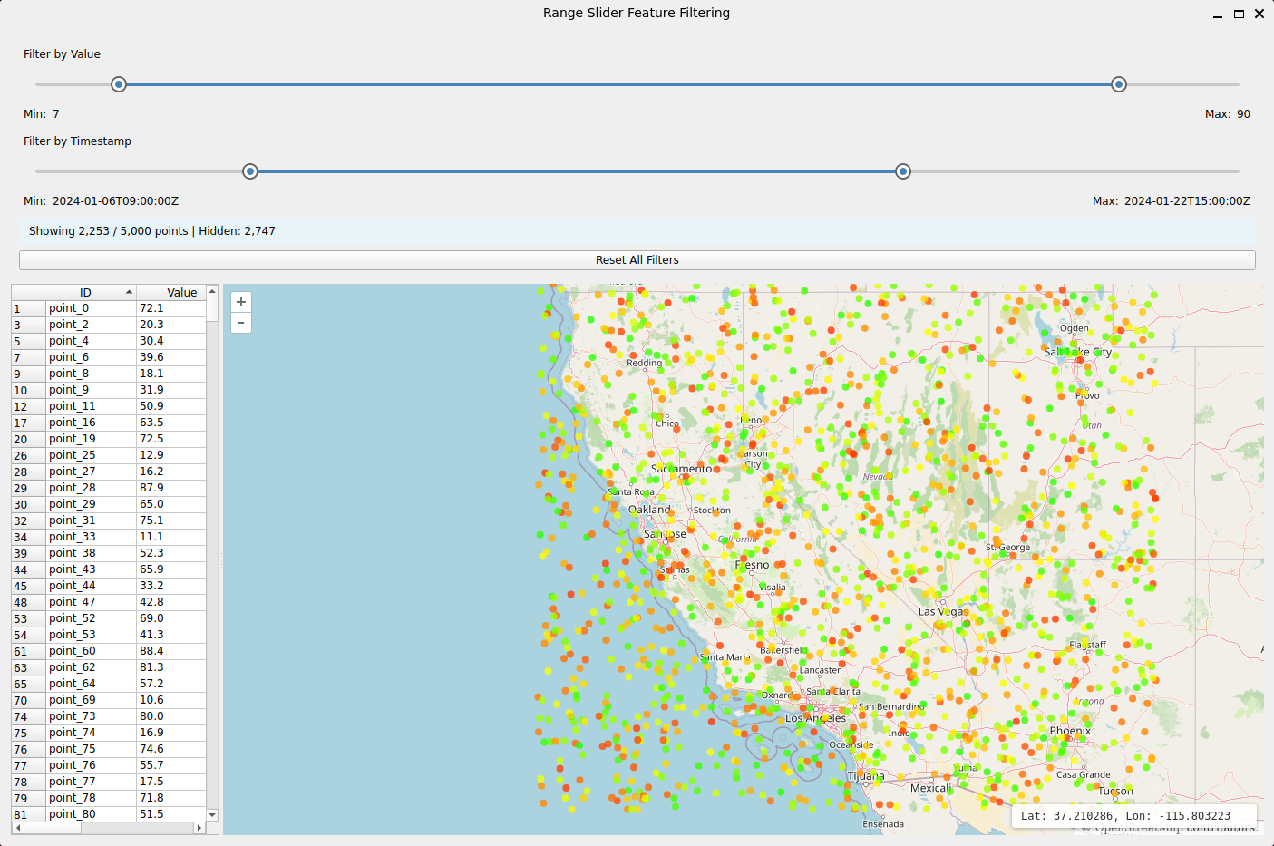Click the timestamp filter minimum handle

tap(250, 171)
